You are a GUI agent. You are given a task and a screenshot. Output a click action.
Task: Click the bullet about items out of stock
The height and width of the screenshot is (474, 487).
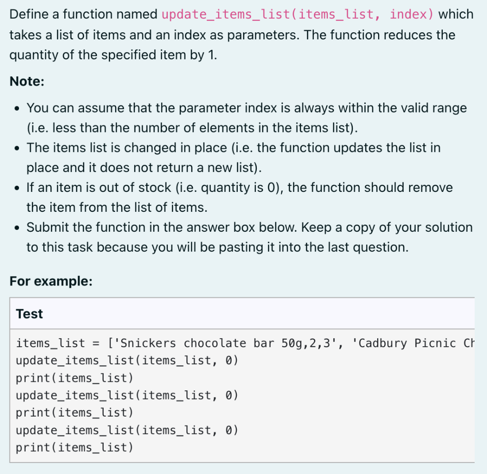240,197
